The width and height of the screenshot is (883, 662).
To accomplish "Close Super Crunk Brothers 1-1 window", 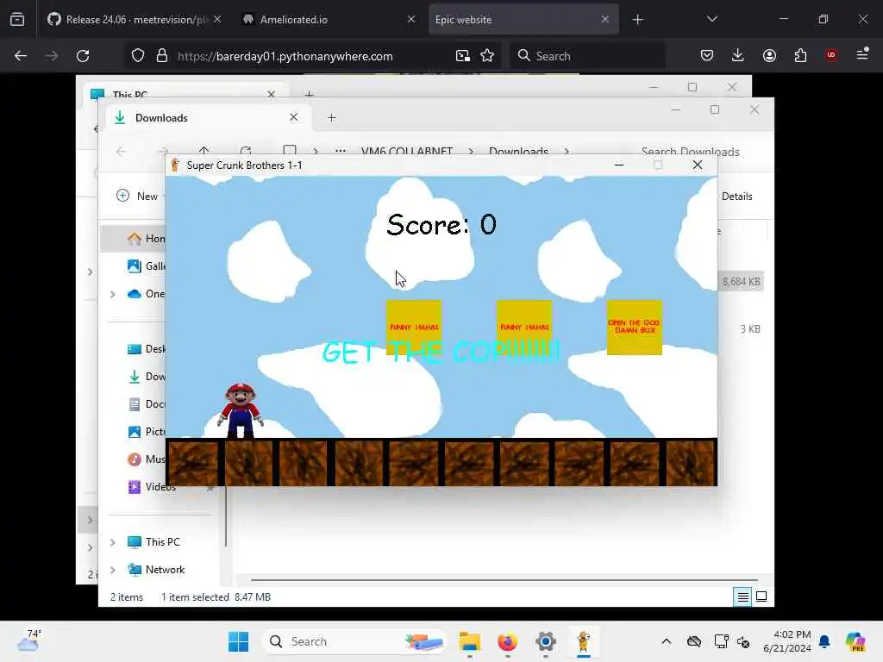I will (x=697, y=165).
